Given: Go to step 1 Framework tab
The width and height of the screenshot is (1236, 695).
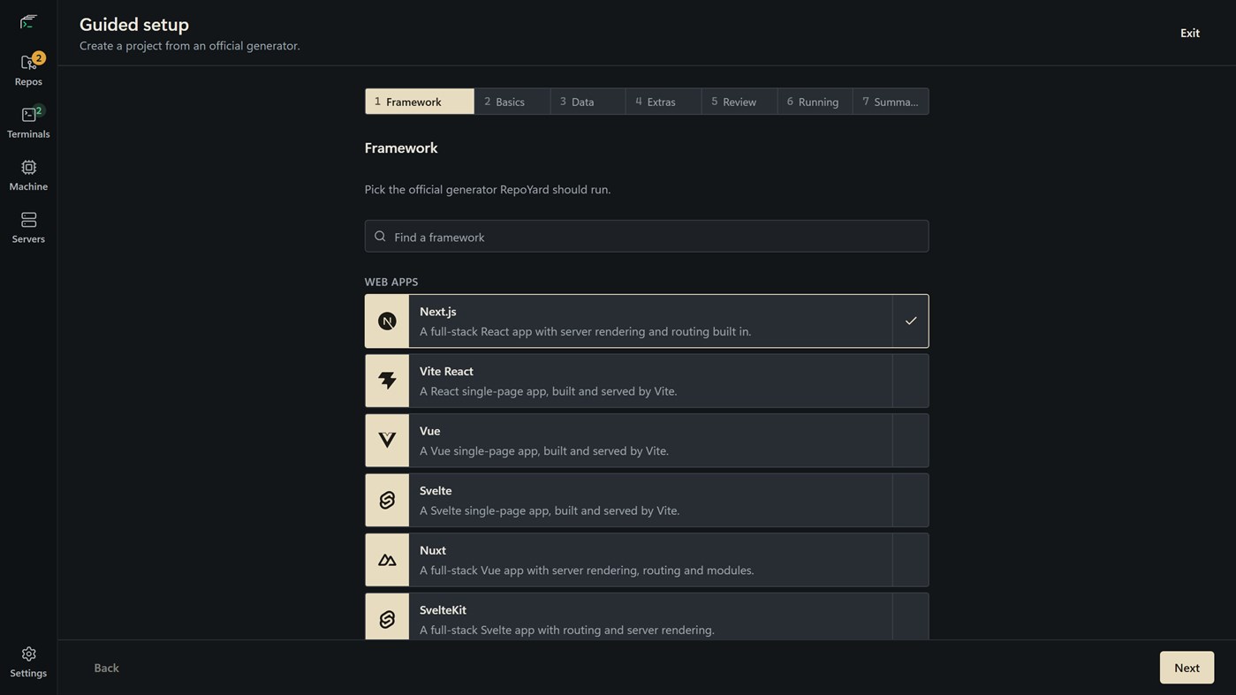Looking at the screenshot, I should [420, 102].
